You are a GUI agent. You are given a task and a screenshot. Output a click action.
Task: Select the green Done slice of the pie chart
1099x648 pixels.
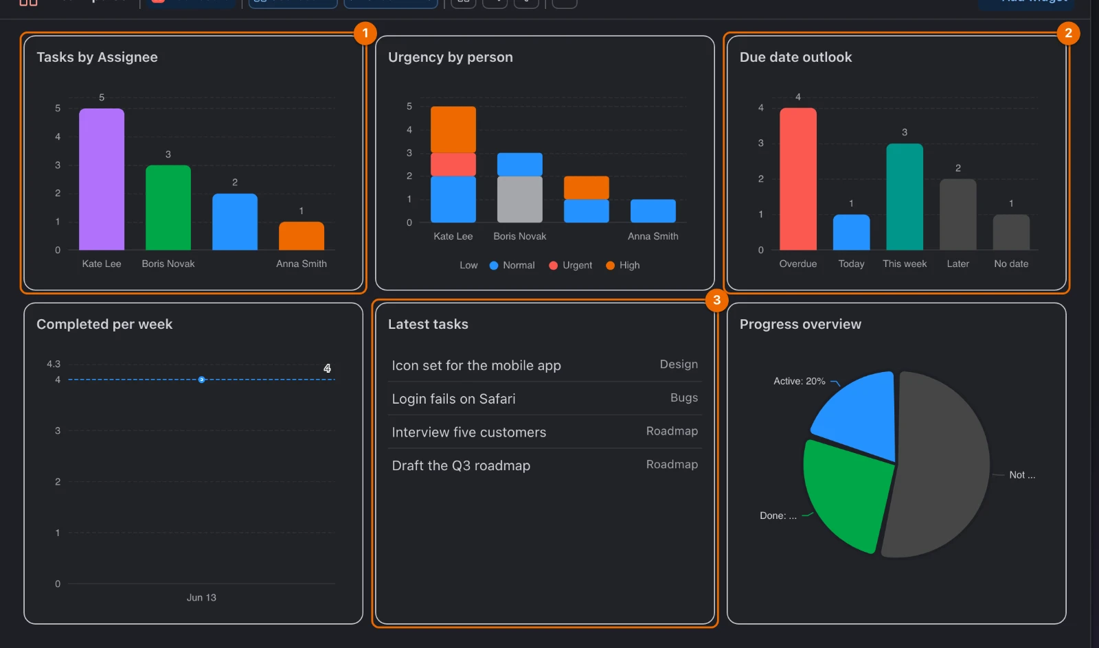point(848,494)
